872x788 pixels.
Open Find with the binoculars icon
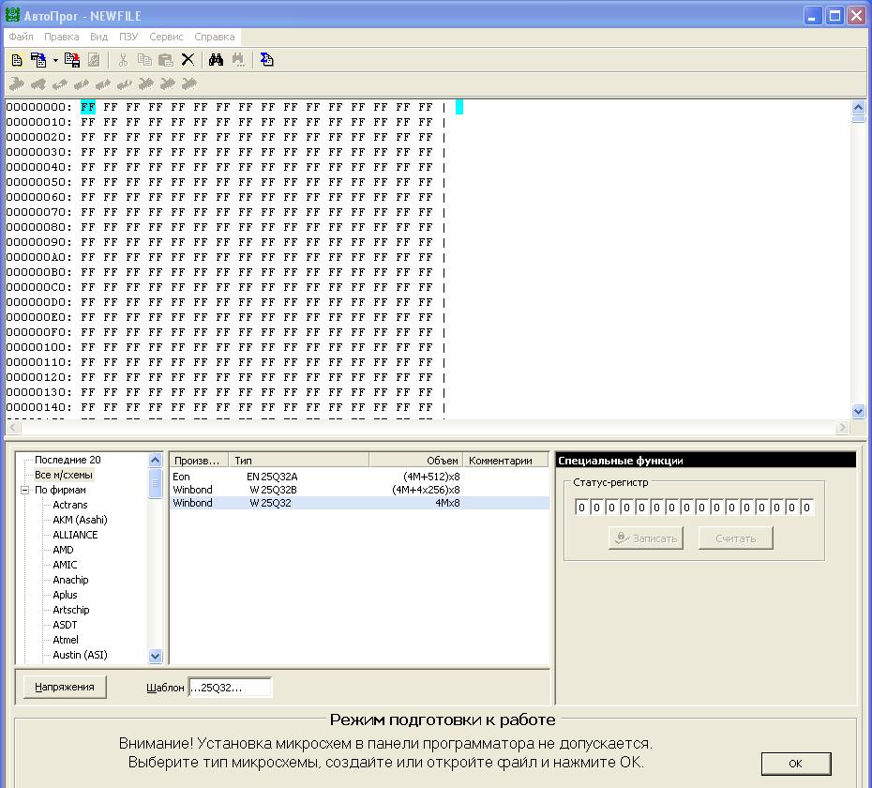(216, 60)
